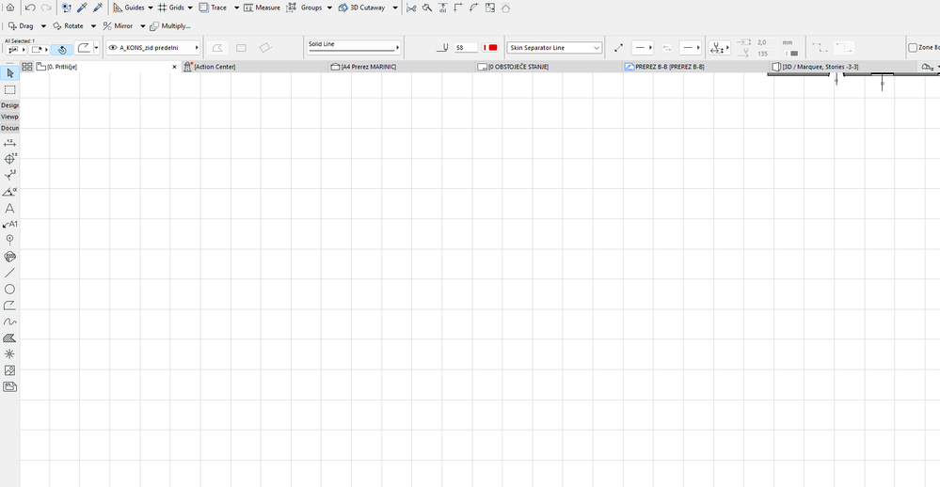Open the tab overview grid icon
This screenshot has width=940, height=487.
pos(27,67)
